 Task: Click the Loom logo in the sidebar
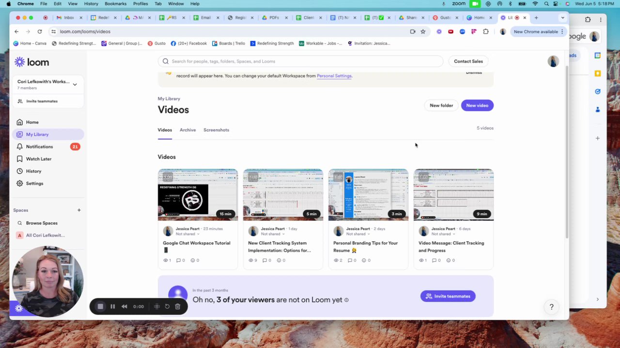point(31,62)
